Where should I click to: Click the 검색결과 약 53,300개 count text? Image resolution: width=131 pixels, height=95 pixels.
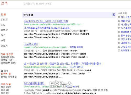[38, 4]
